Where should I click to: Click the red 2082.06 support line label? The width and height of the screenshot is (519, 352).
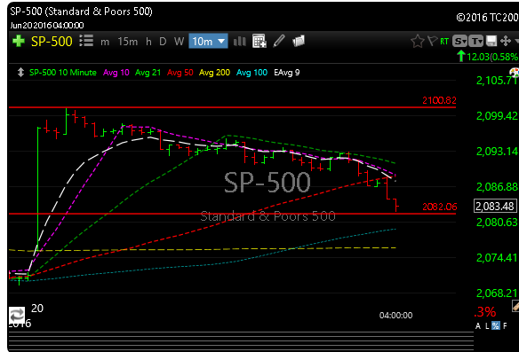(440, 207)
